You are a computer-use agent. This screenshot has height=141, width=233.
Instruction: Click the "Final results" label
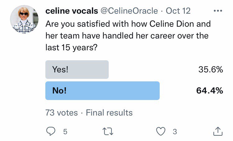click(x=109, y=112)
